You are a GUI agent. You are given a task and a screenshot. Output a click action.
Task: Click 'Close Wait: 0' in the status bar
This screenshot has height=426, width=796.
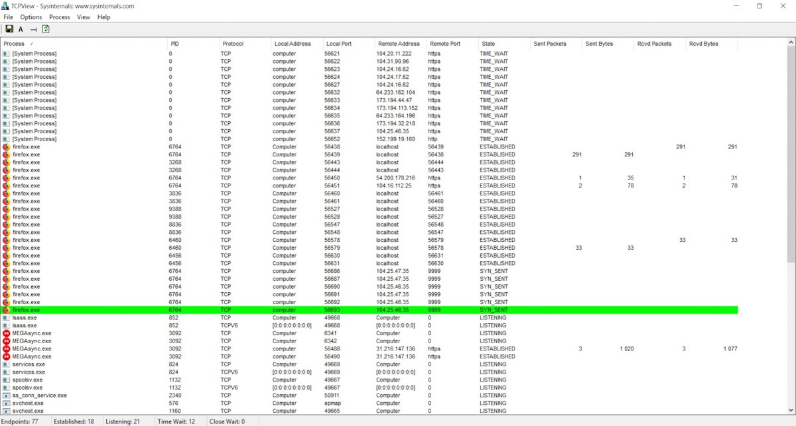[x=228, y=421]
